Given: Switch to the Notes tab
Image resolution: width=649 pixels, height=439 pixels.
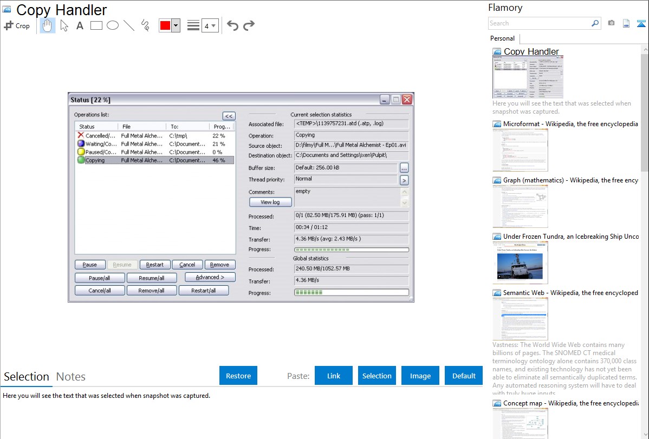Looking at the screenshot, I should click(x=71, y=377).
